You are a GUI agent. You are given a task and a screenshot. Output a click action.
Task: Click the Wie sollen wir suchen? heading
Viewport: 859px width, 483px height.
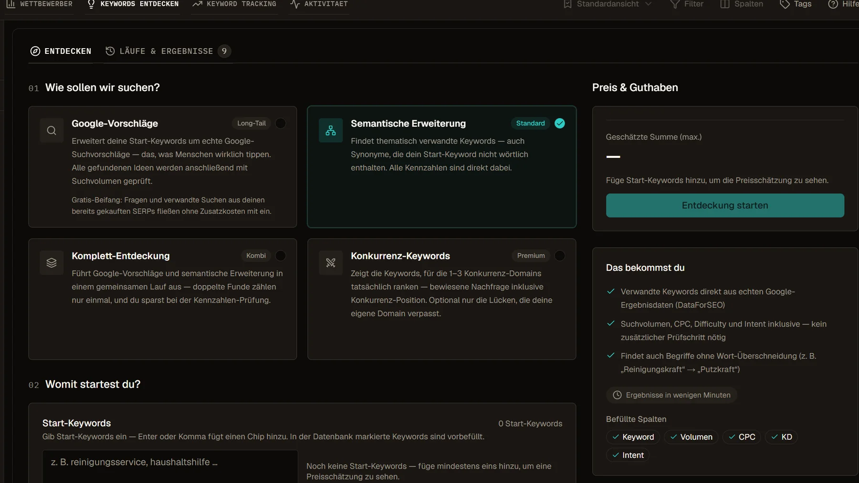click(103, 88)
